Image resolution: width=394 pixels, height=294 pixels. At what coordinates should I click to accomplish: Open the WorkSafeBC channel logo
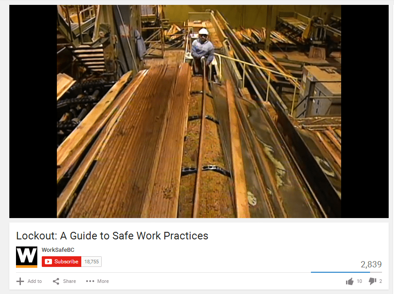27,257
